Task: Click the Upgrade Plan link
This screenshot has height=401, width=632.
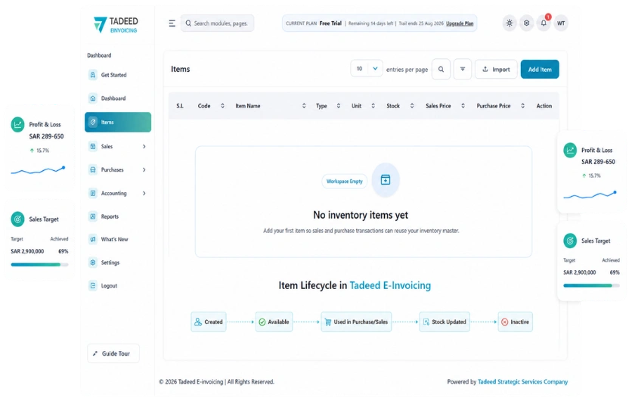Action: [x=460, y=23]
